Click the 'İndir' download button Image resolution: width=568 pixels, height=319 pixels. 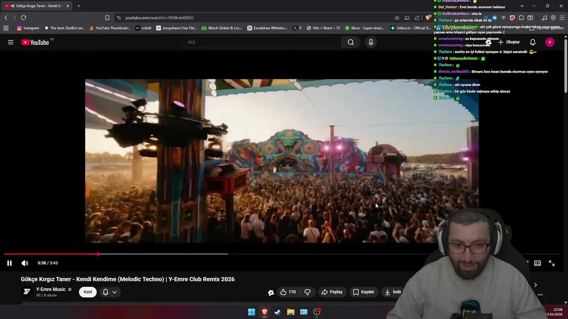pos(393,292)
